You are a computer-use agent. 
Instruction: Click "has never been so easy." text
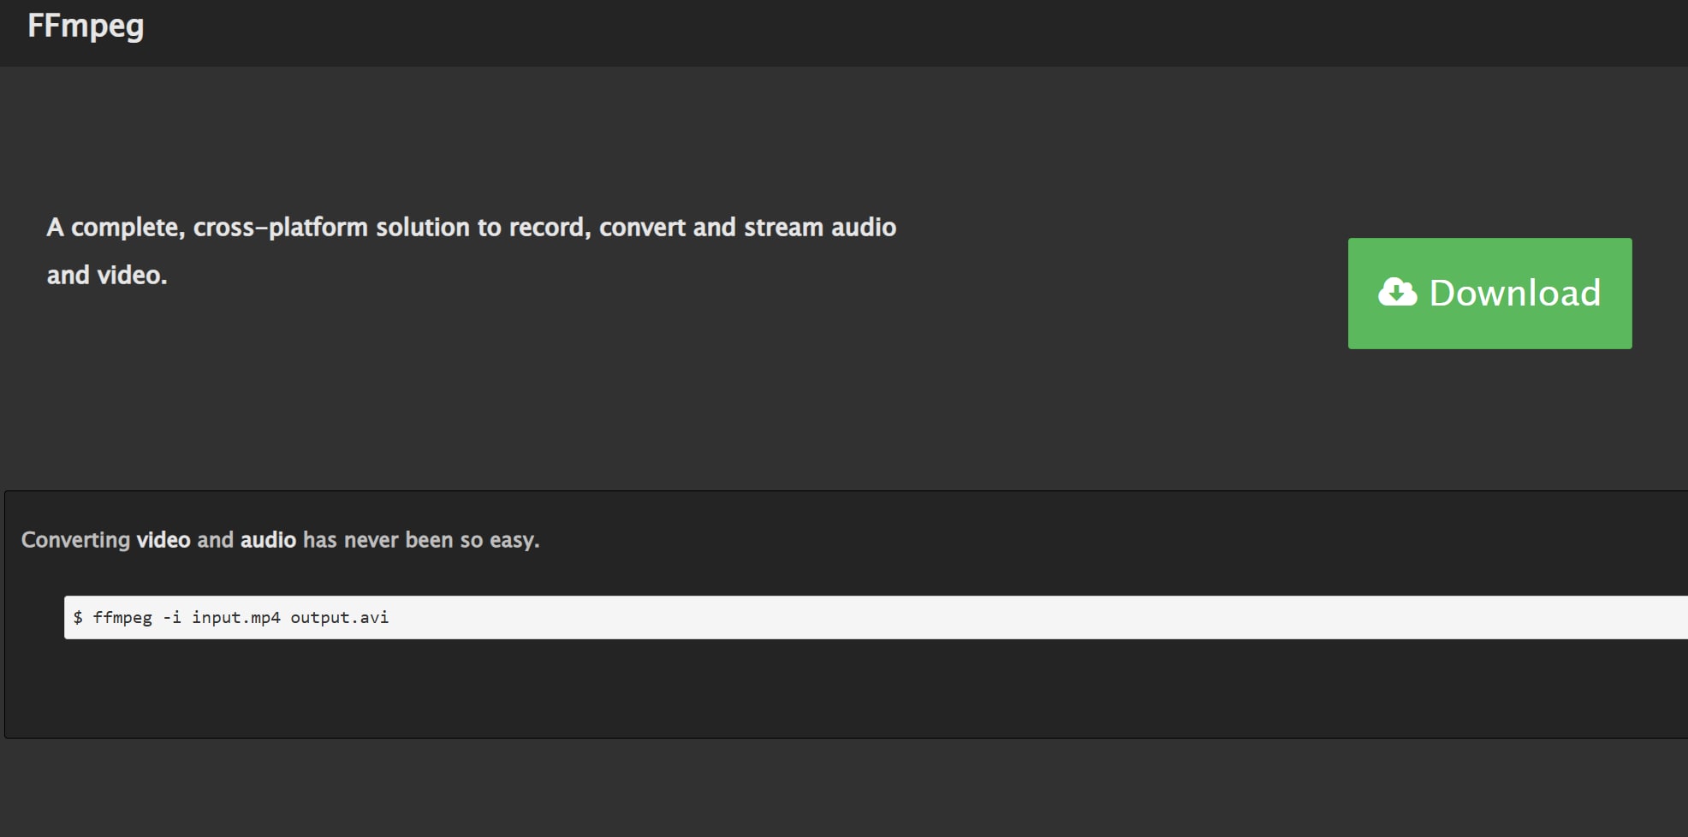(x=421, y=540)
